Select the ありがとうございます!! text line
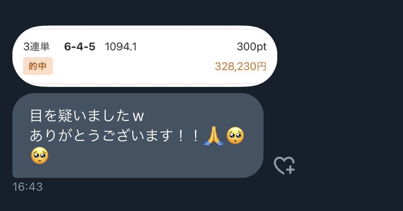 point(115,135)
